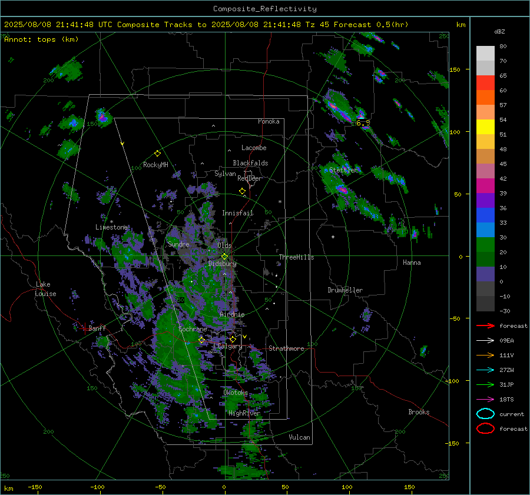Image resolution: width=530 pixels, height=495 pixels.
Task: Click the 18TS magenta arrow legend icon
Action: [485, 400]
